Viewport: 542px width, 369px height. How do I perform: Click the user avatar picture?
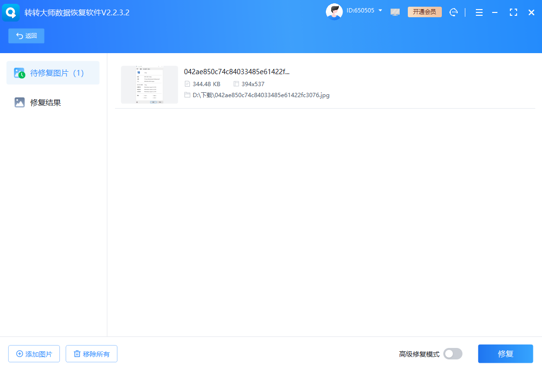coord(334,11)
